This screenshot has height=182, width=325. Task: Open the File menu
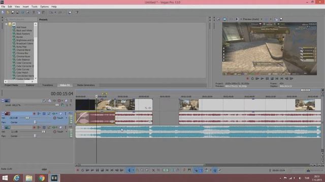point(3,7)
